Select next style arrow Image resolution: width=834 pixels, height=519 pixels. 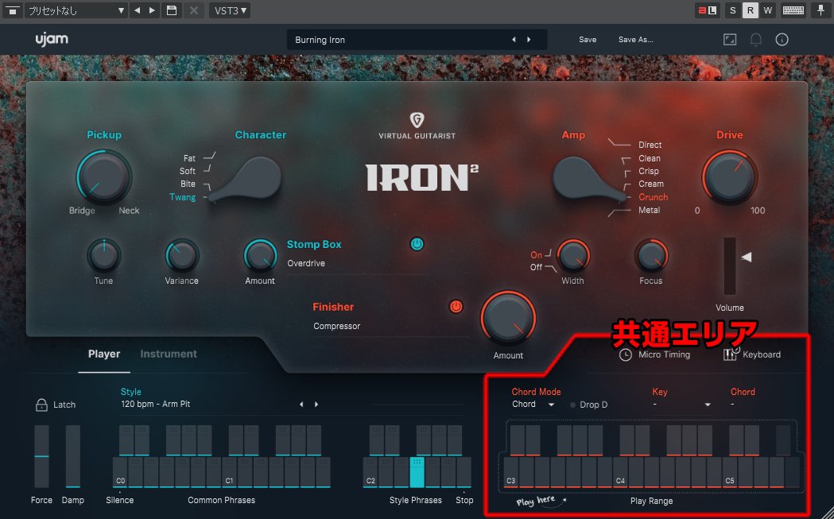[316, 404]
